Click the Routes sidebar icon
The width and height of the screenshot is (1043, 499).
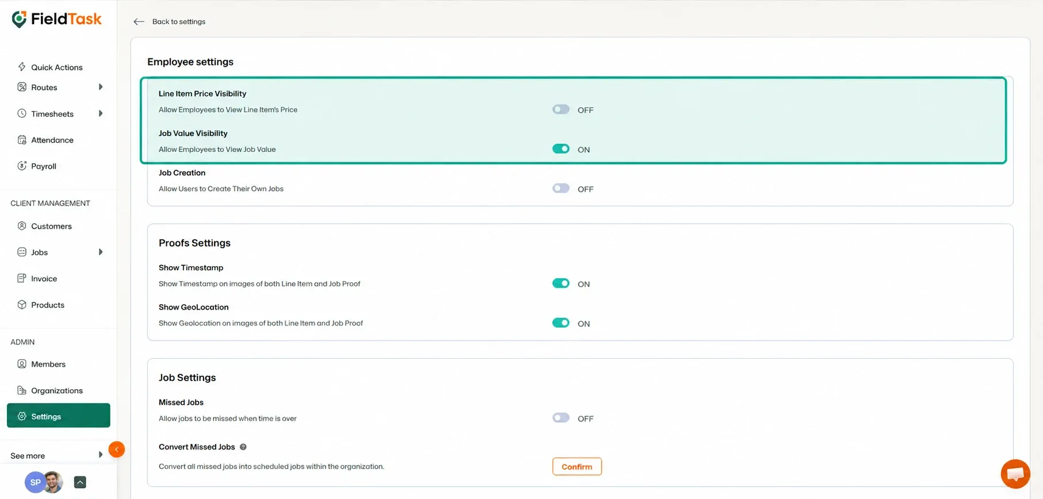22,87
